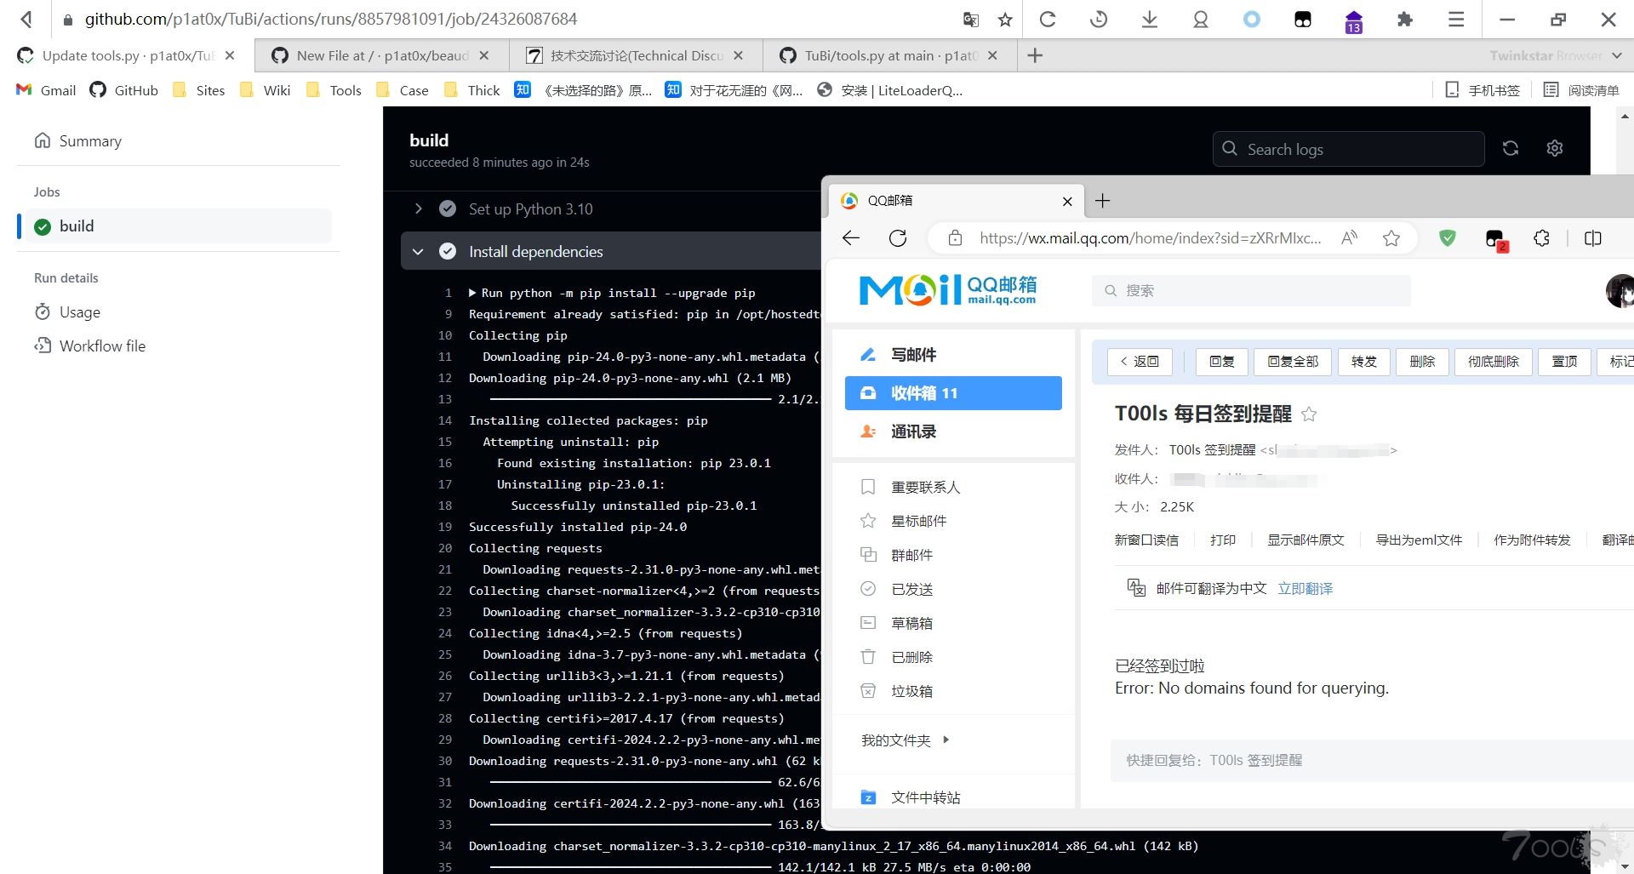
Task: Open the extensions puzzle icon
Action: coord(1405,19)
